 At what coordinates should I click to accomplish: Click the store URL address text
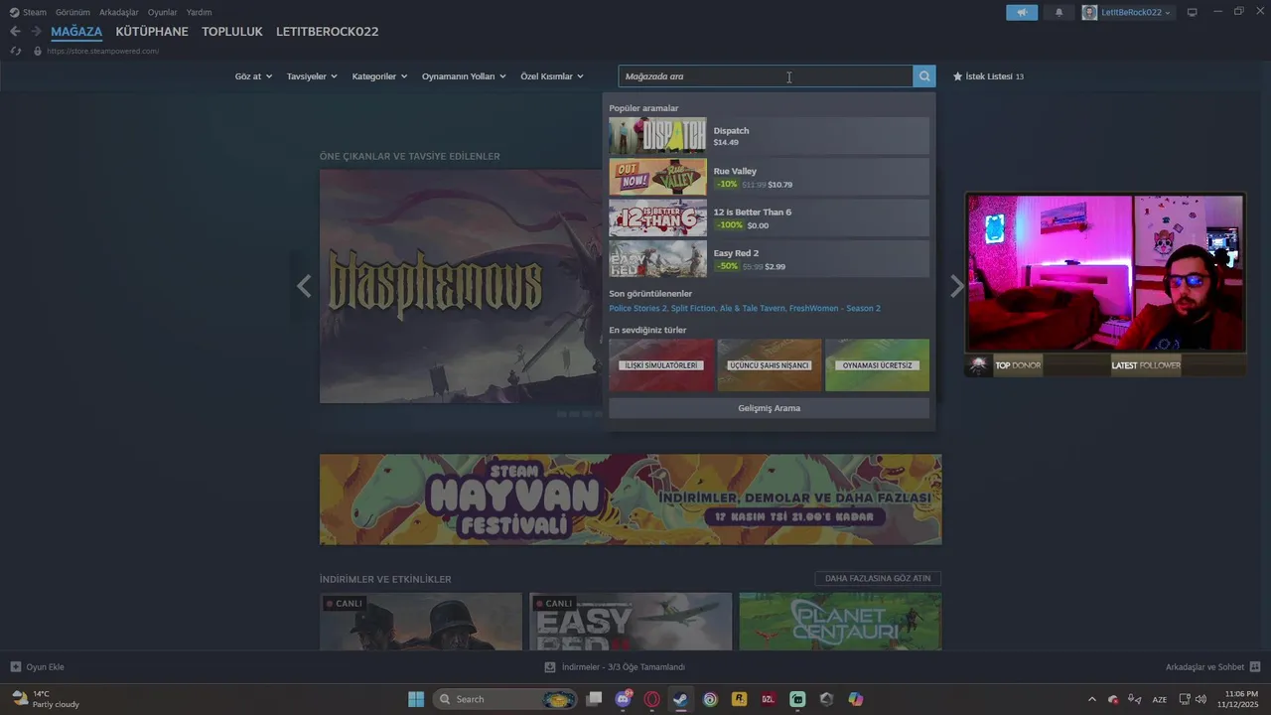[102, 51]
